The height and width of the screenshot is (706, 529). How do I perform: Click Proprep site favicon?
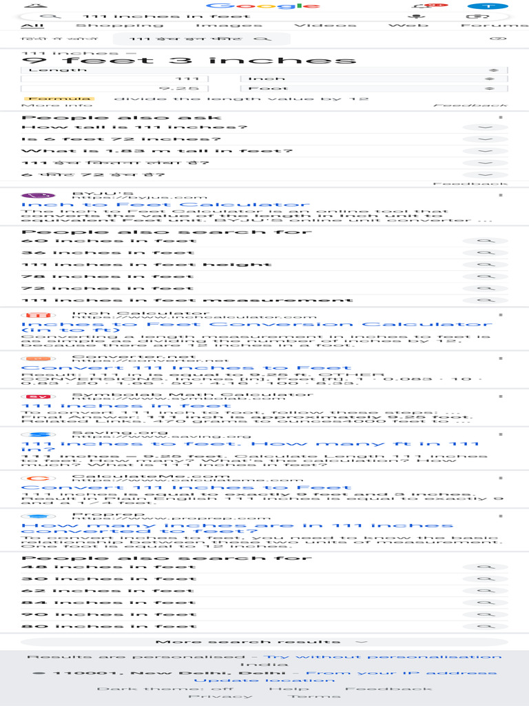[39, 516]
